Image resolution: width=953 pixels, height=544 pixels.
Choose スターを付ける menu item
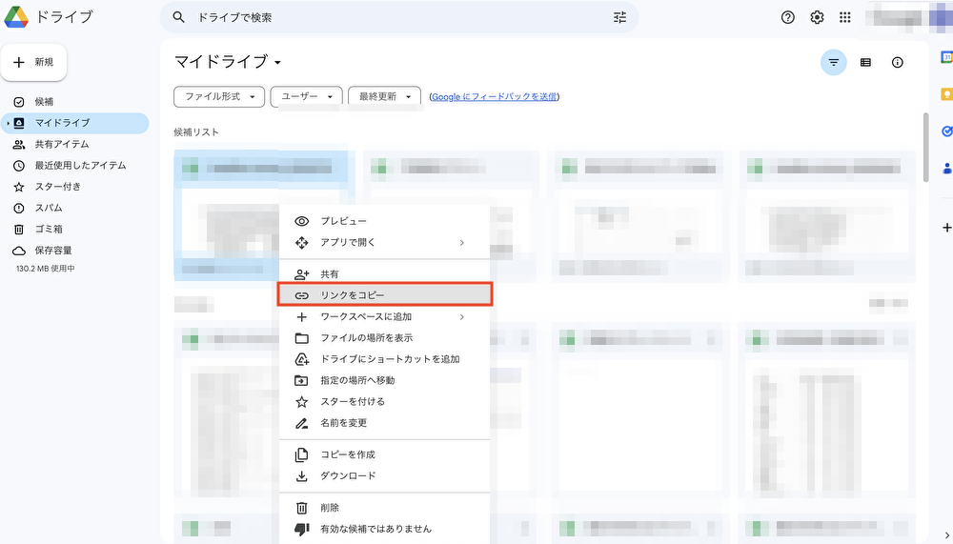(x=384, y=402)
